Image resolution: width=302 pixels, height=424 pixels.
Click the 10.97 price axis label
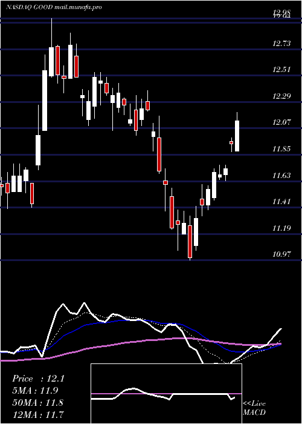281,254
